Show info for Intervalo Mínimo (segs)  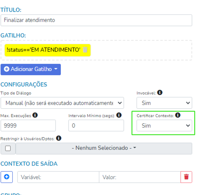click(x=119, y=115)
